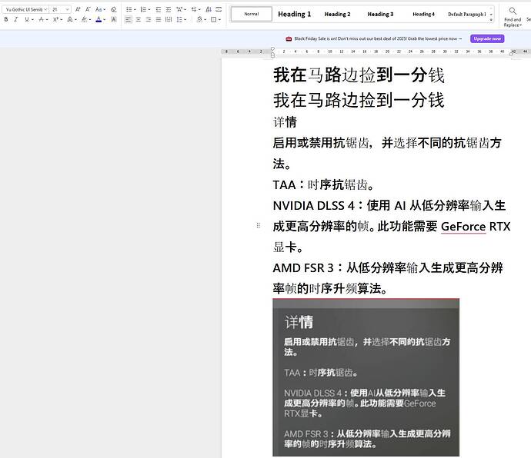
Task: Expand numbering style dropdown arrow
Action: (149, 10)
